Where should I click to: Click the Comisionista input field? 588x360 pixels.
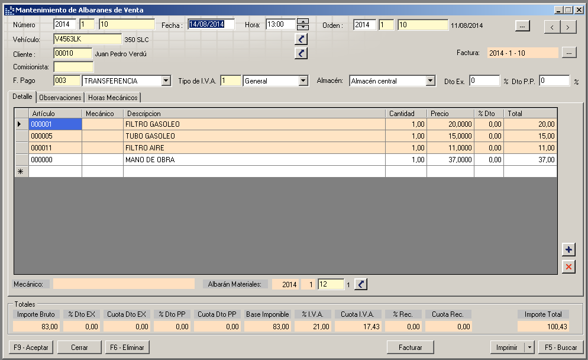coord(73,67)
